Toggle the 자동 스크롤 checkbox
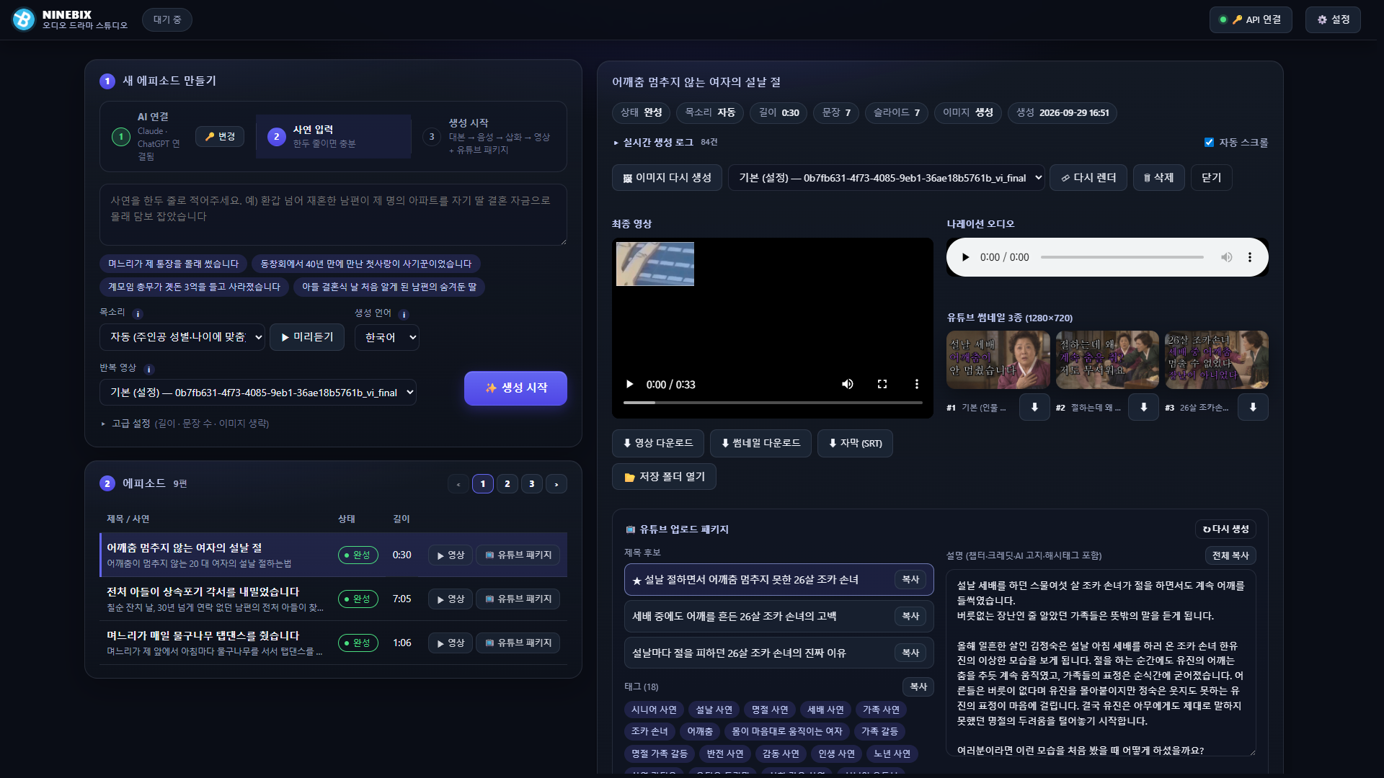The height and width of the screenshot is (778, 1384). coord(1209,143)
